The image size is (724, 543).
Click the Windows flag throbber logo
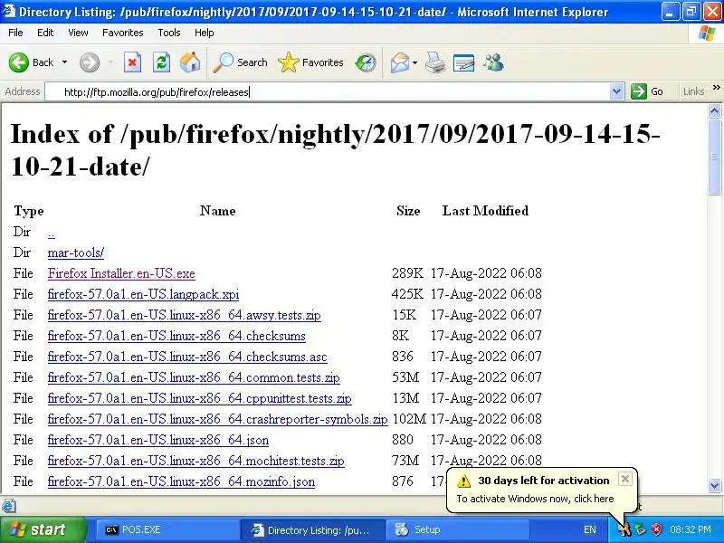[707, 33]
